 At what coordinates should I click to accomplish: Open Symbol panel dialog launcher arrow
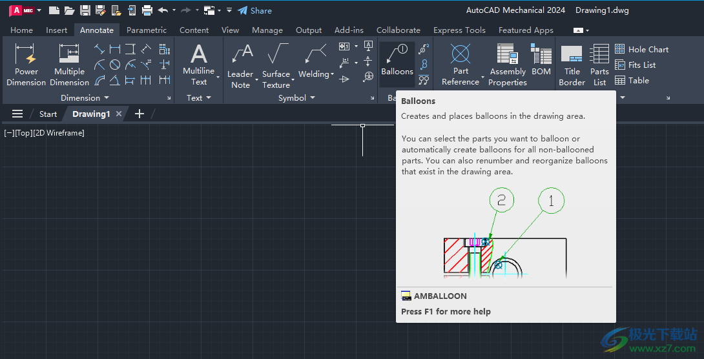point(372,98)
